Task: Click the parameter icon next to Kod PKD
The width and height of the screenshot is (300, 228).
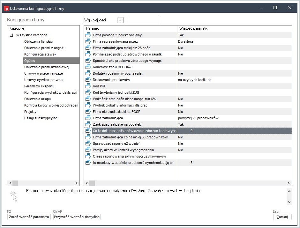Action: pyautogui.click(x=88, y=86)
